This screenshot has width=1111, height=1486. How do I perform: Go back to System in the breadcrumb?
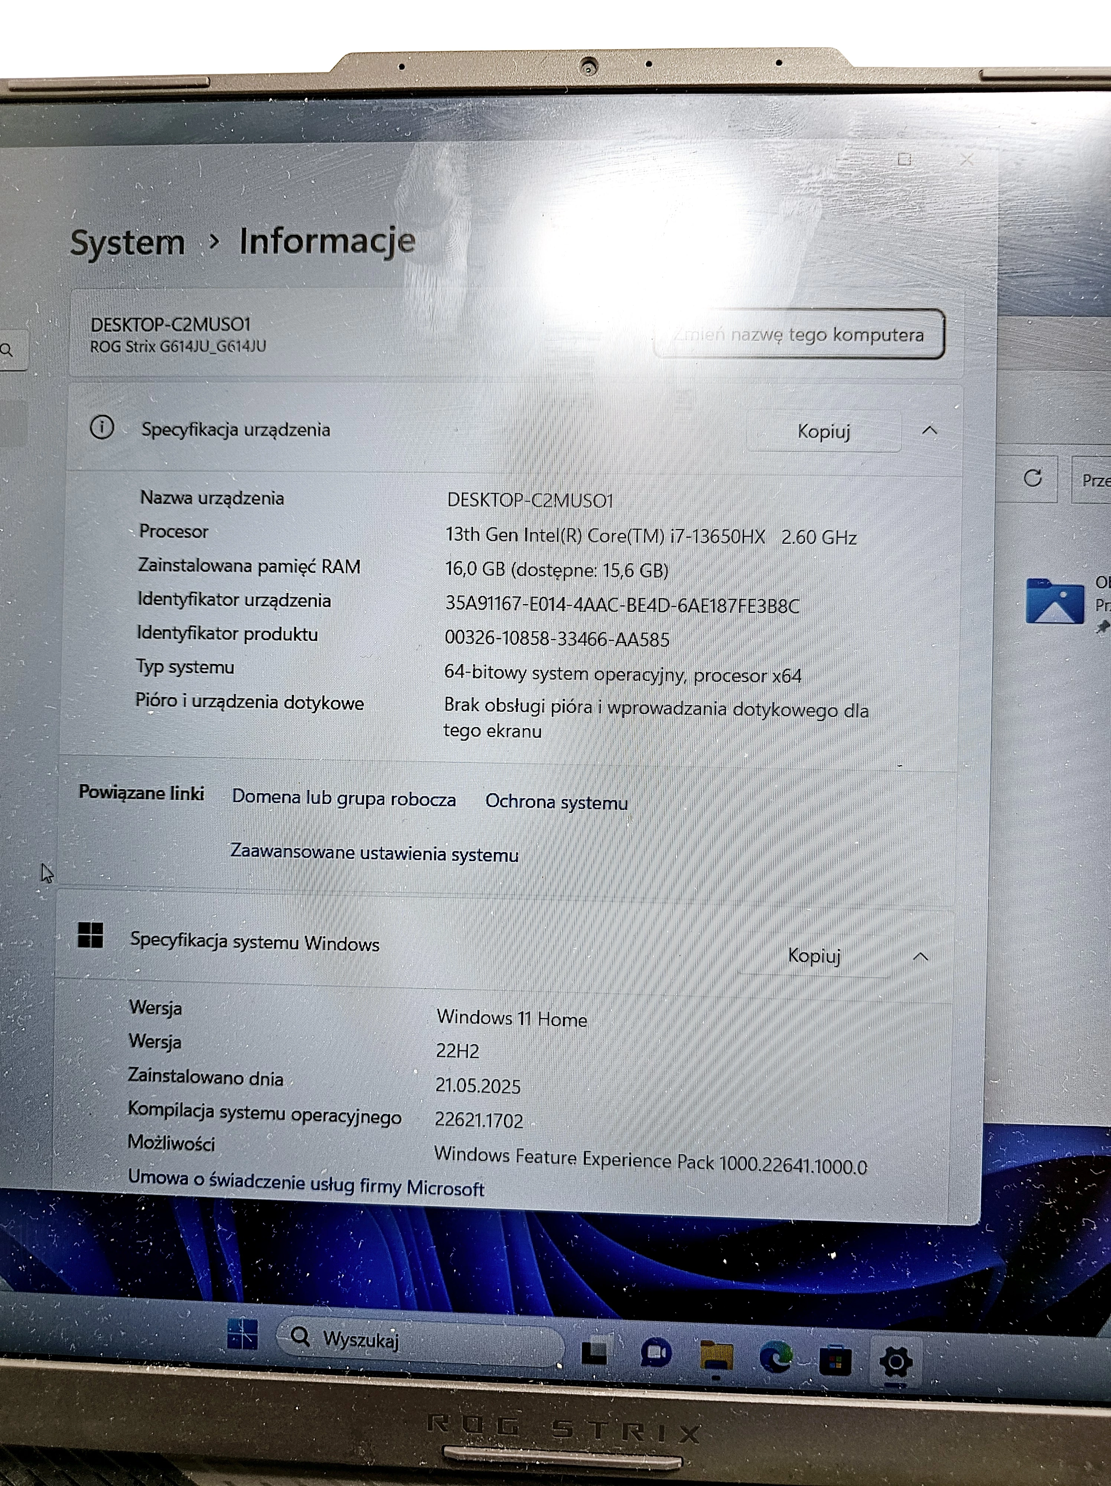click(x=127, y=242)
